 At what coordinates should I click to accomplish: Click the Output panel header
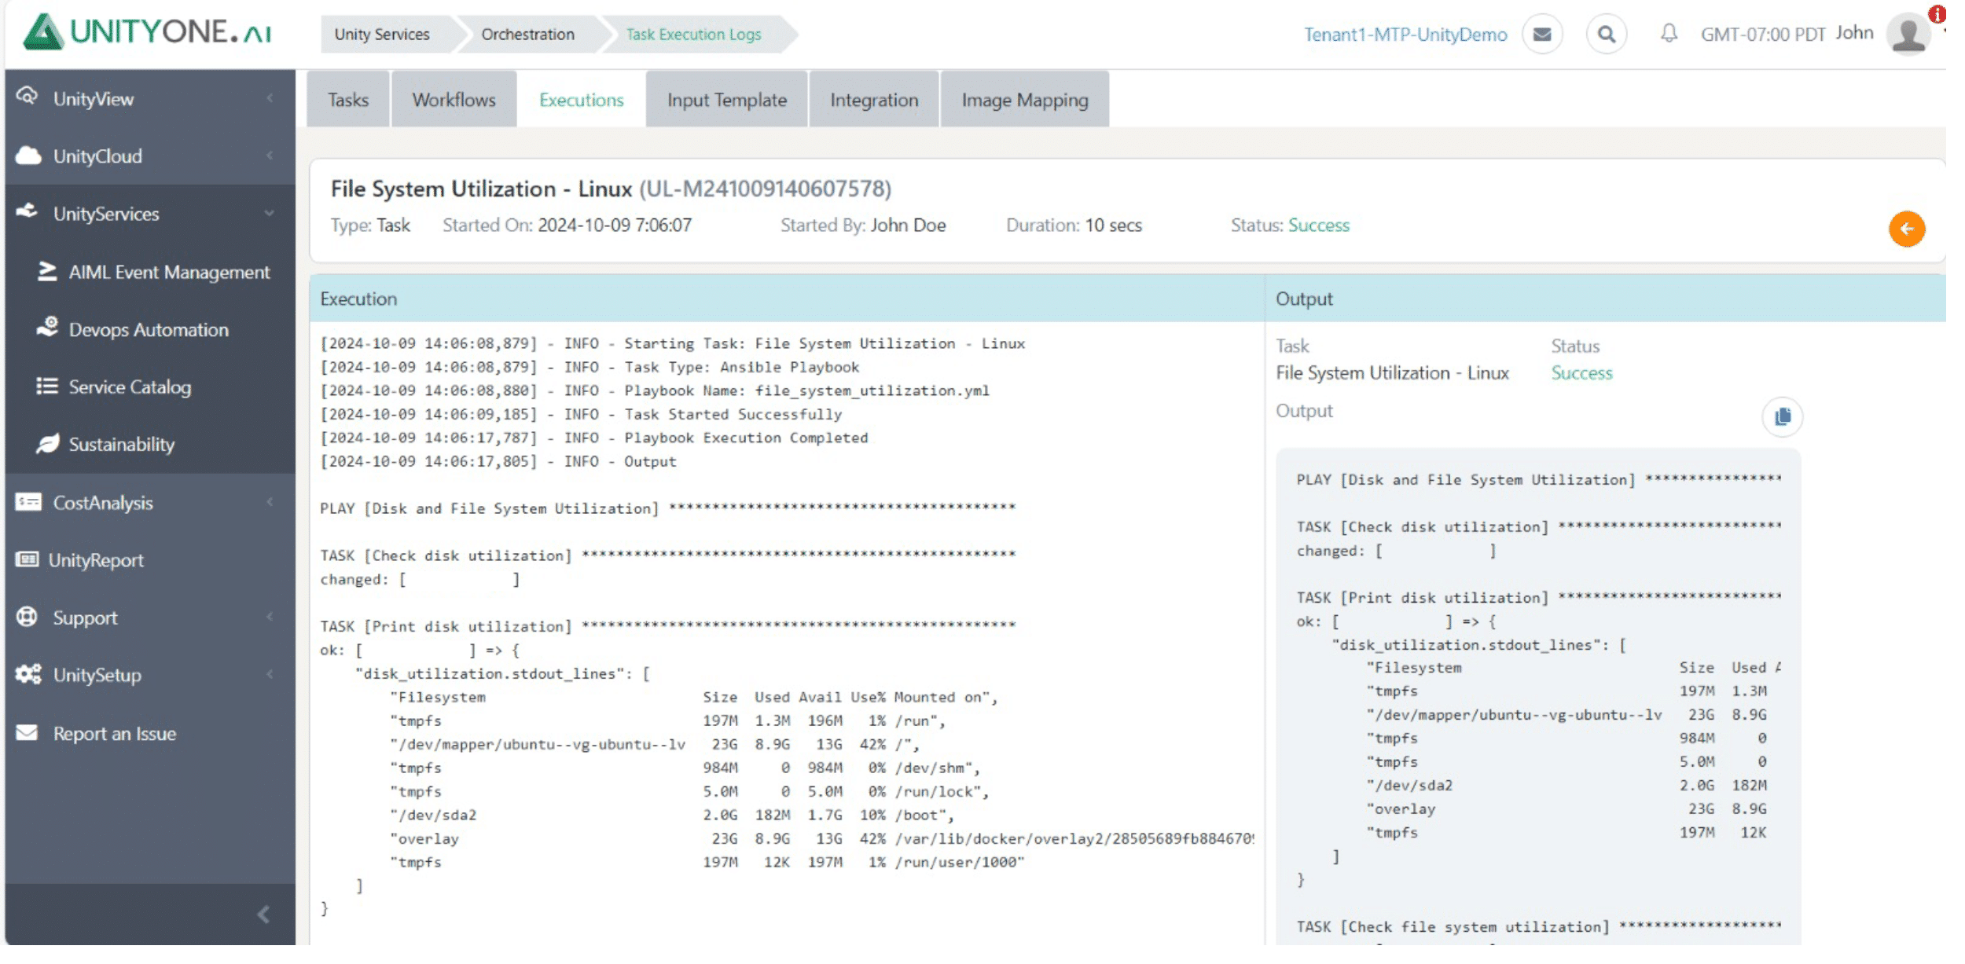(1606, 299)
